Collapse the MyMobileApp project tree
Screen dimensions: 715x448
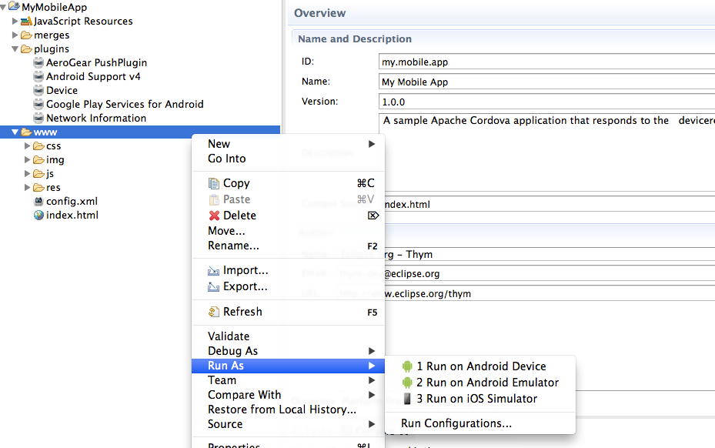pyautogui.click(x=3, y=7)
